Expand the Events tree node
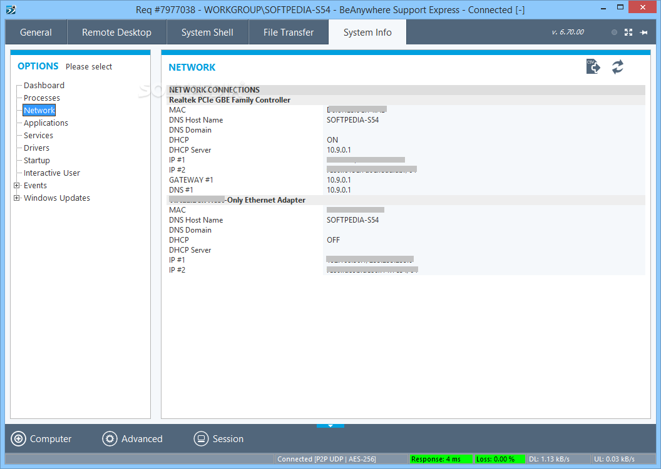The width and height of the screenshot is (661, 469). 16,185
